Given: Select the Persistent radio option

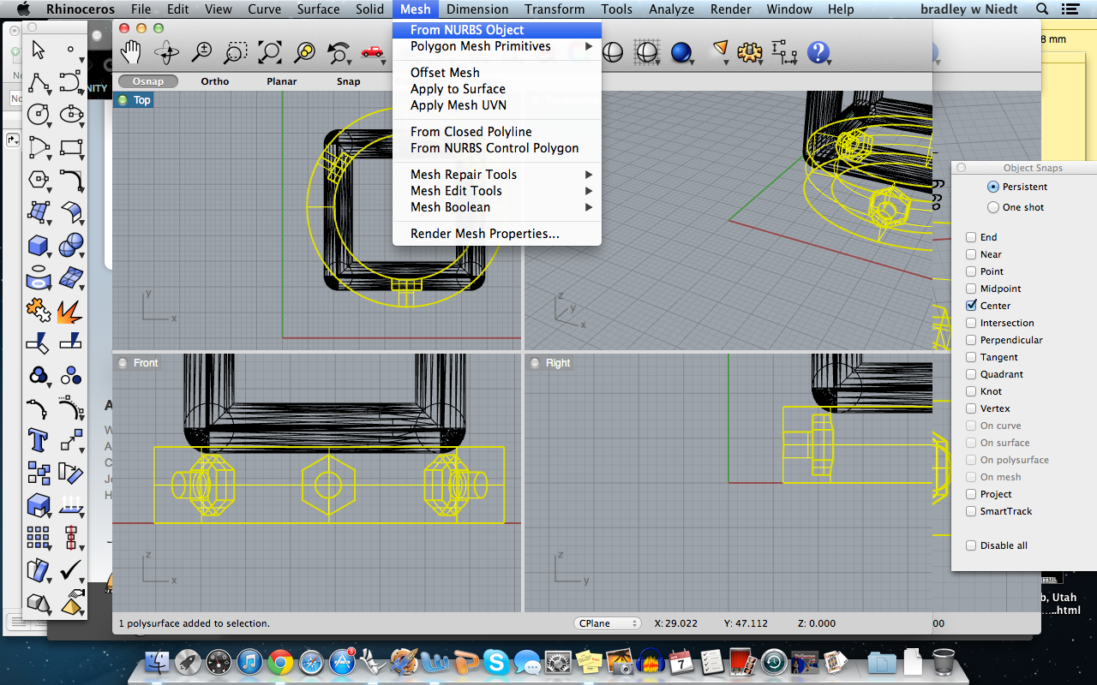Looking at the screenshot, I should point(993,187).
